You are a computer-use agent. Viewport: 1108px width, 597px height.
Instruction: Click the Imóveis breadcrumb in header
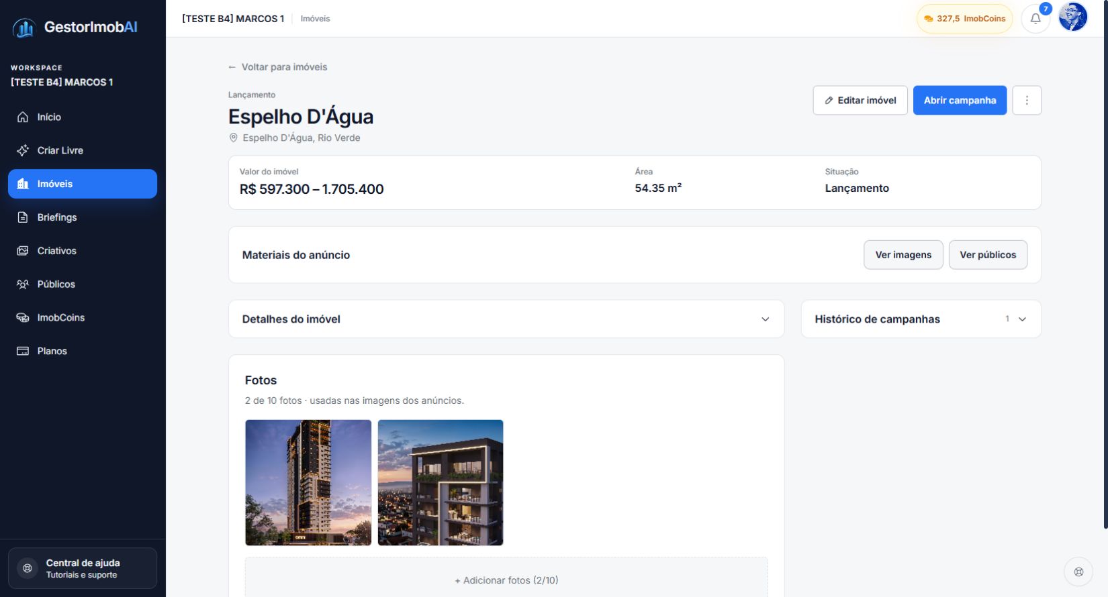pos(315,19)
